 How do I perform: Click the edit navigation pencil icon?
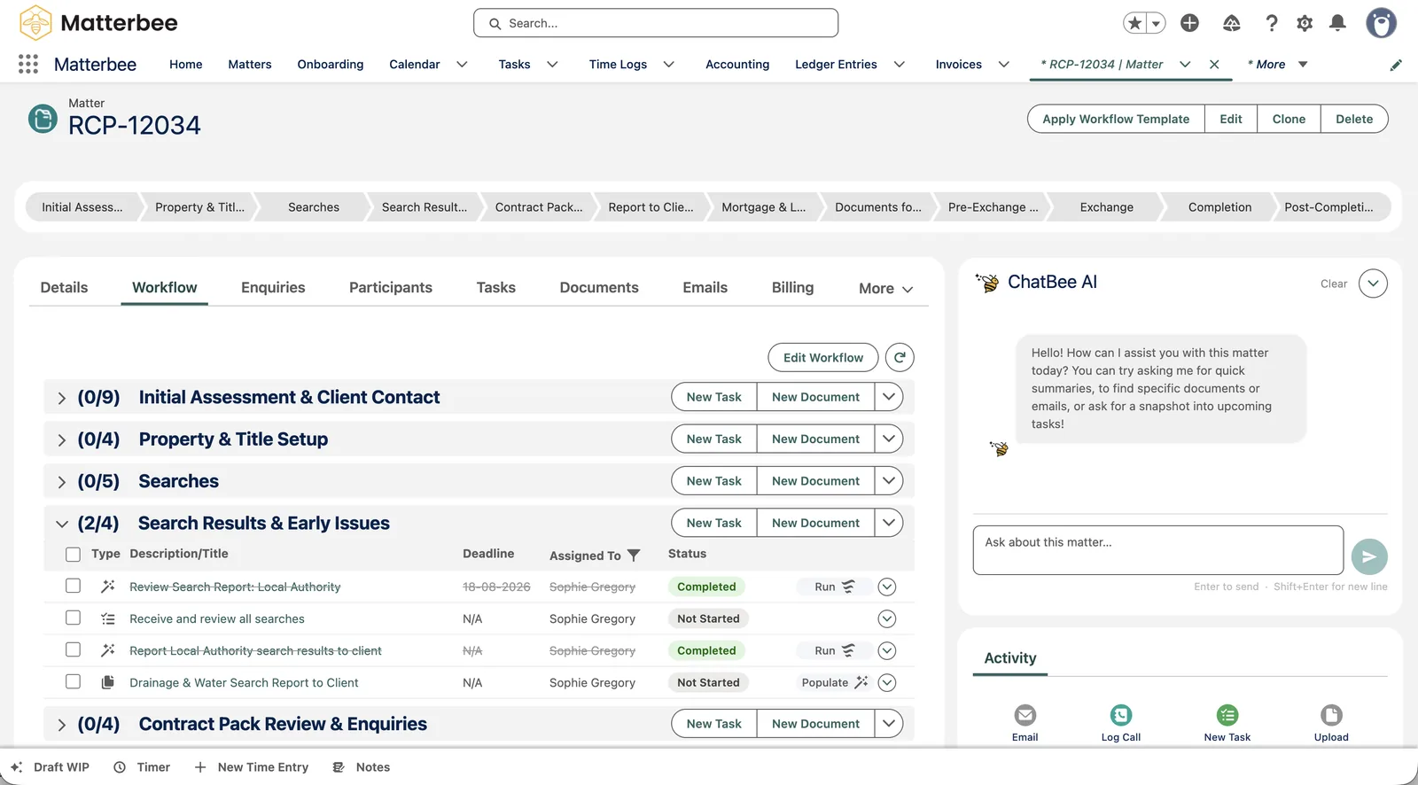1396,65
